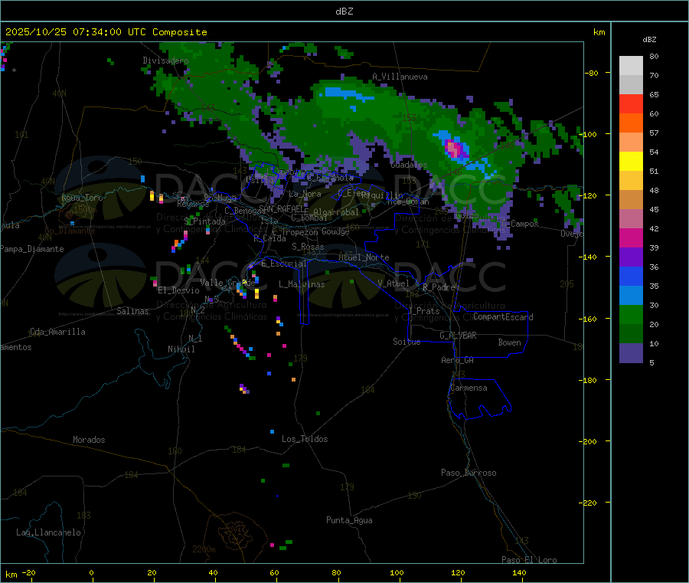The width and height of the screenshot is (689, 583).
Task: Click the Los_Toldos label
Action: (305, 439)
